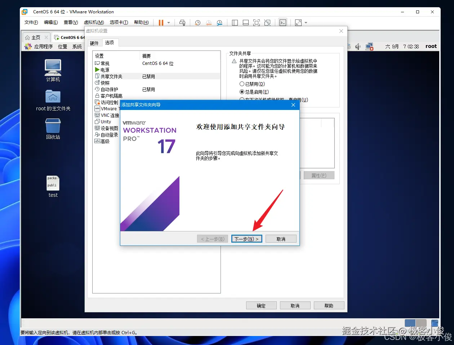Click the take snapshot clock icon
This screenshot has width=454, height=345.
198,23
